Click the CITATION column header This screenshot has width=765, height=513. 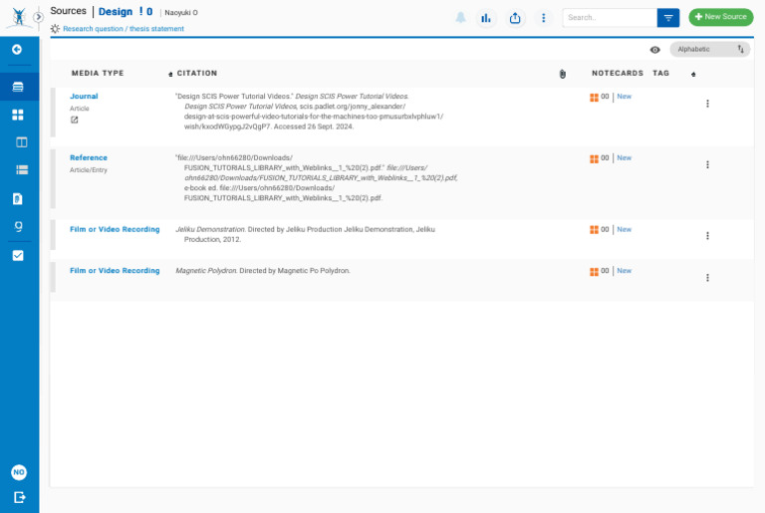pyautogui.click(x=197, y=74)
